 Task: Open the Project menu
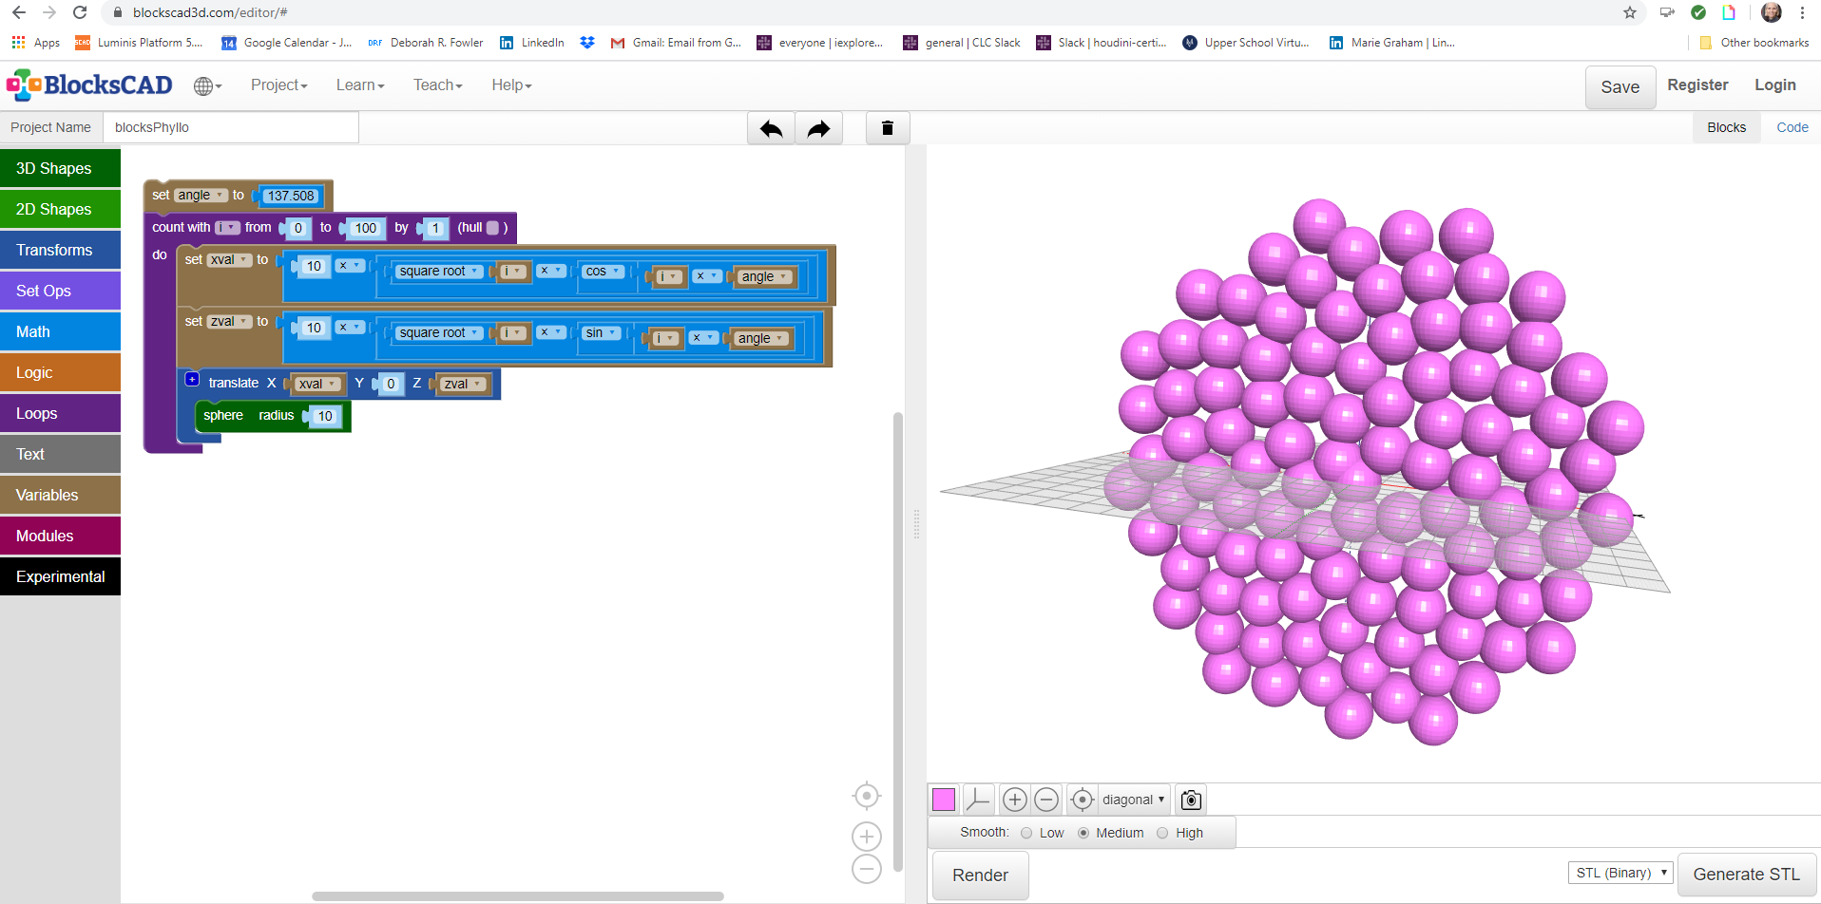tap(278, 85)
